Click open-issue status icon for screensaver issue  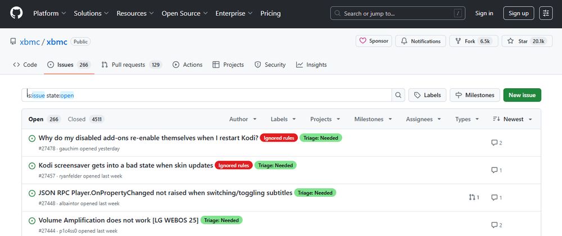pos(32,166)
